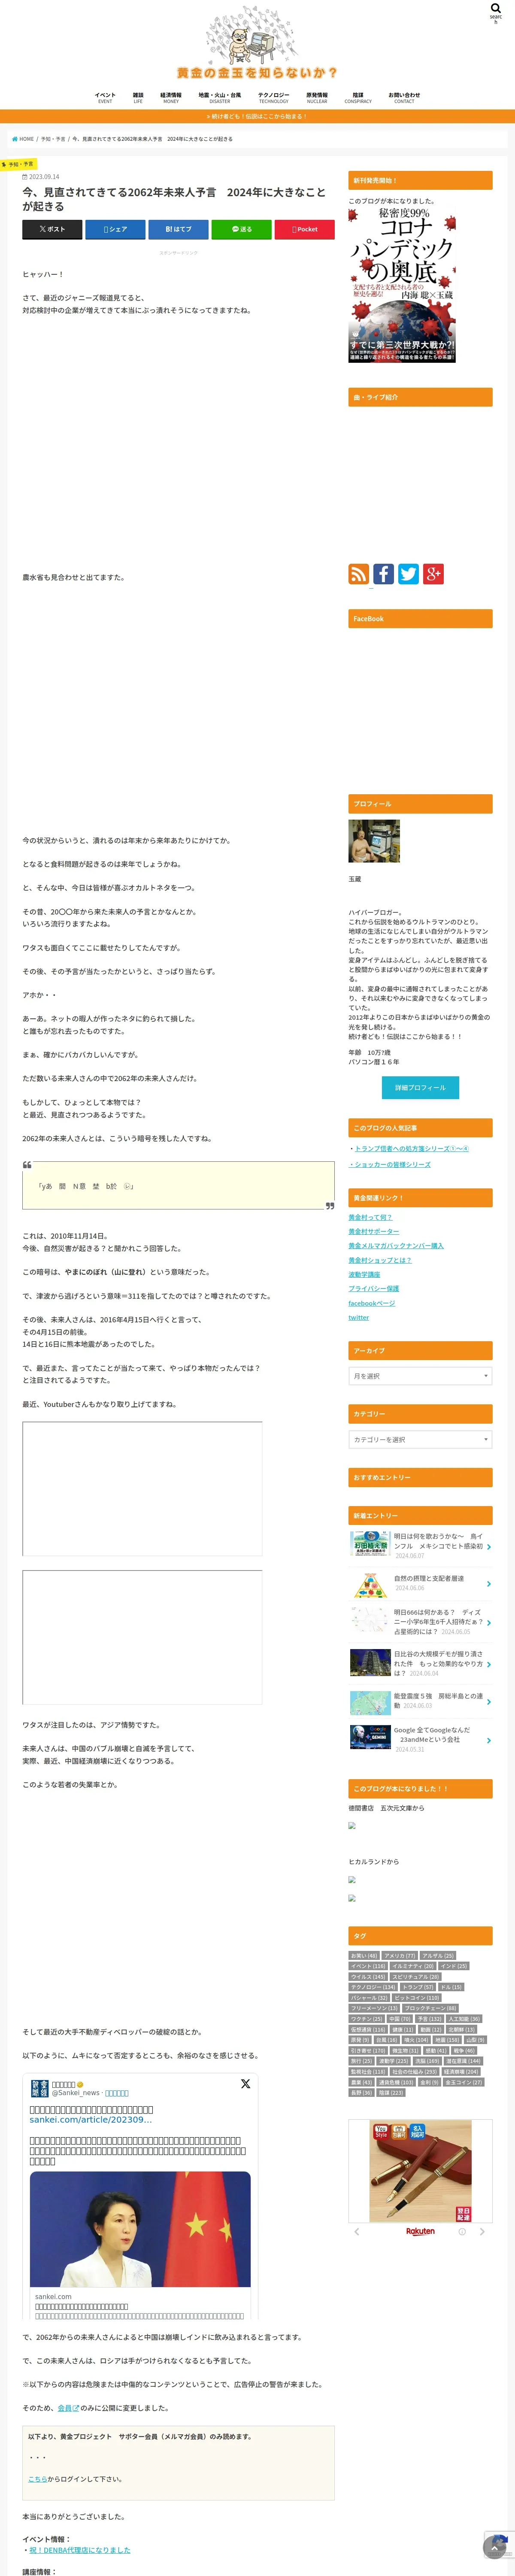This screenshot has height=2576, width=515.
Task: Open the テクノロジー TECHNOLOGY menu item
Action: 274,98
